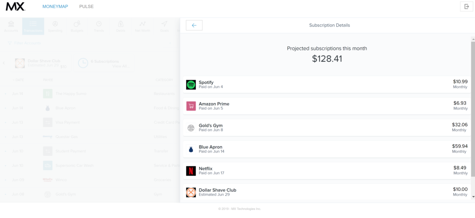Open the Debts section in the toolbar
475x218 pixels.
121,26
